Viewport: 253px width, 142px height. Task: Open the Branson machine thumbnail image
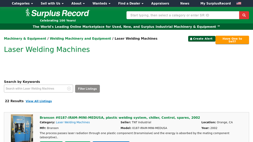point(22,128)
